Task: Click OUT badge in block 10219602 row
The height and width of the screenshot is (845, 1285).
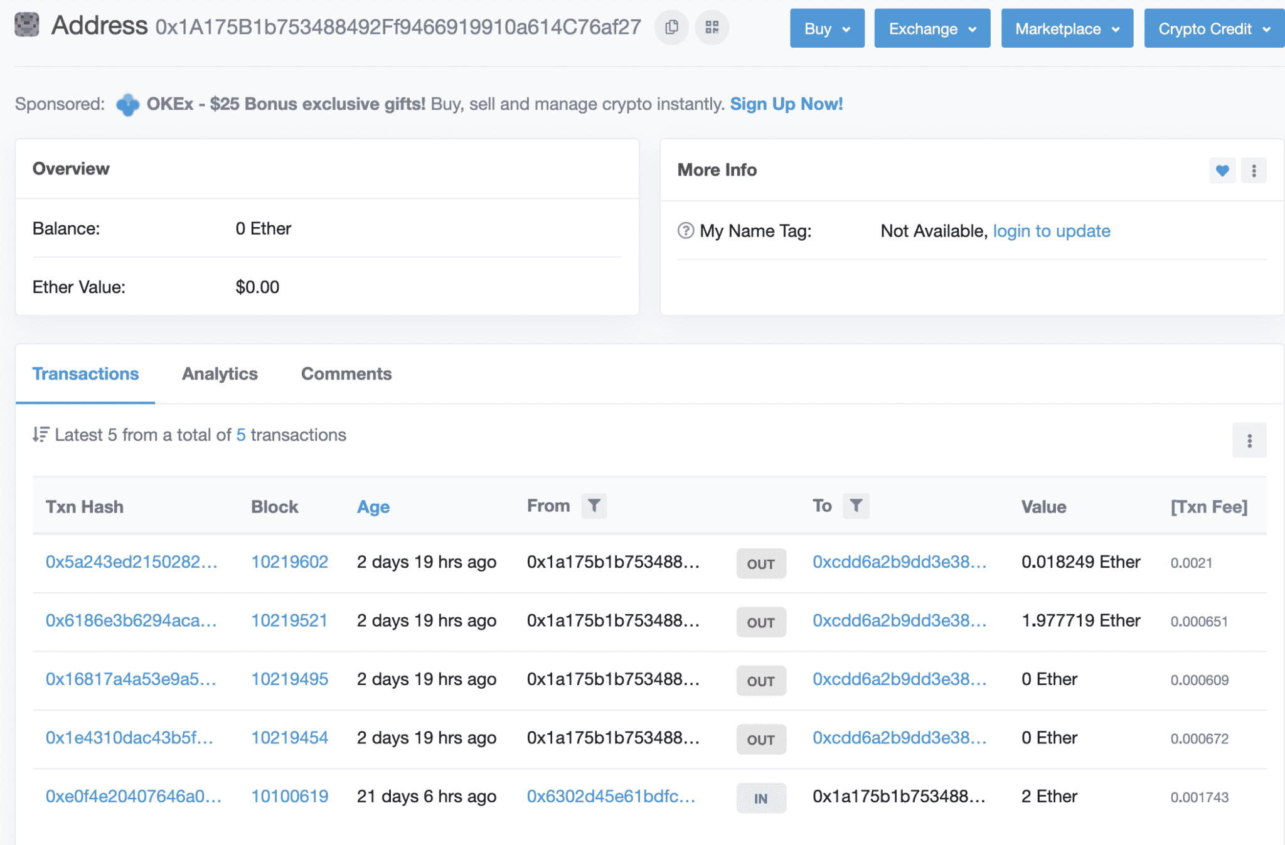Action: [761, 563]
